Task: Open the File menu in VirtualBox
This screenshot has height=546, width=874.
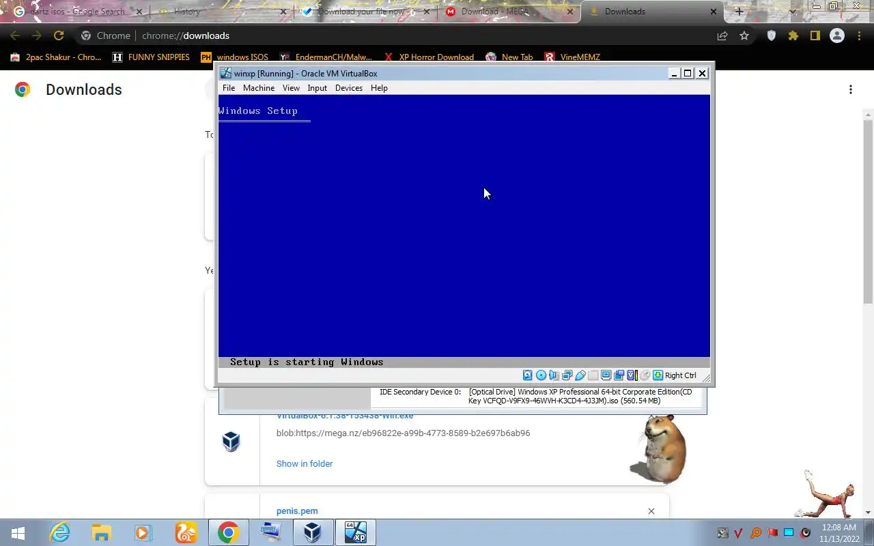Action: [x=229, y=88]
